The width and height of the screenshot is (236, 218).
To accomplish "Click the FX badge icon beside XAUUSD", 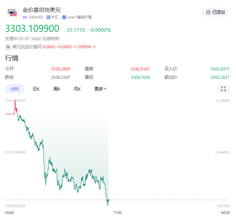I will pos(25,17).
